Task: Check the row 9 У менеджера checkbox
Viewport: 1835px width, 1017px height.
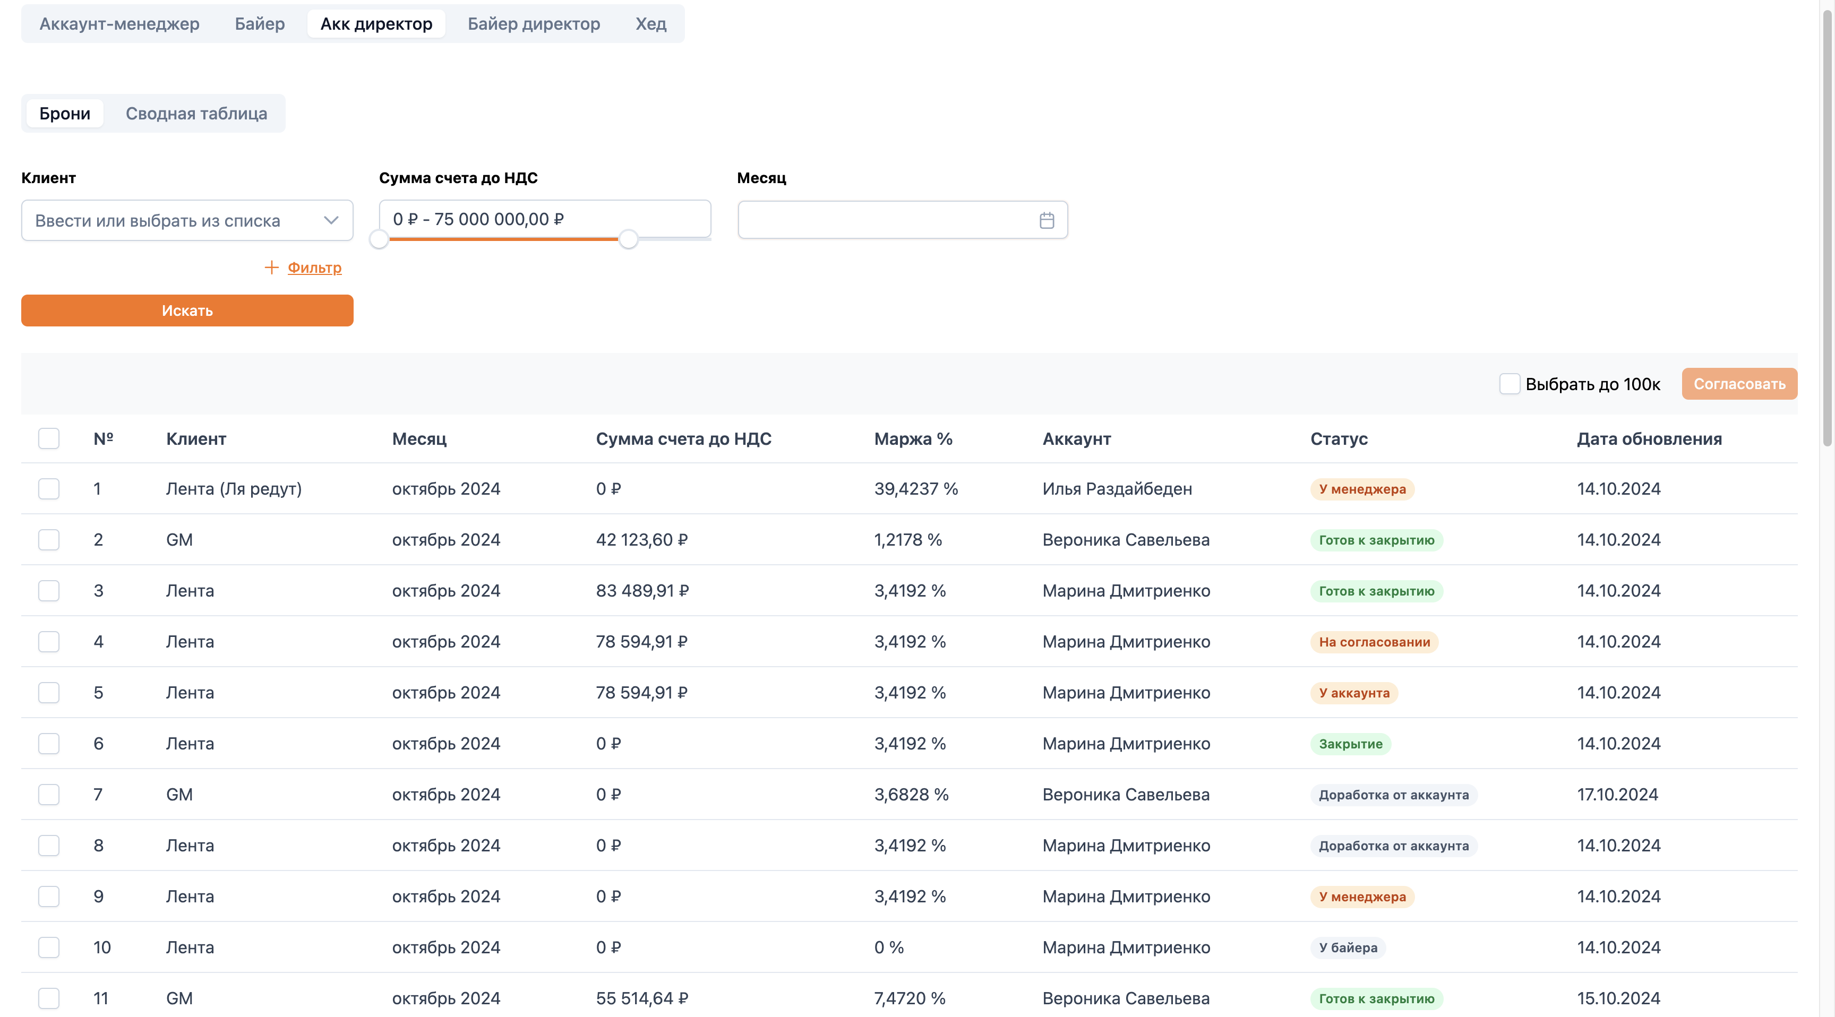Action: click(x=48, y=896)
